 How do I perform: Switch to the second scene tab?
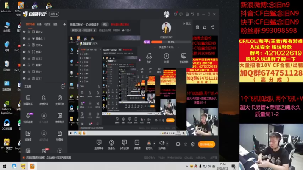point(39,24)
